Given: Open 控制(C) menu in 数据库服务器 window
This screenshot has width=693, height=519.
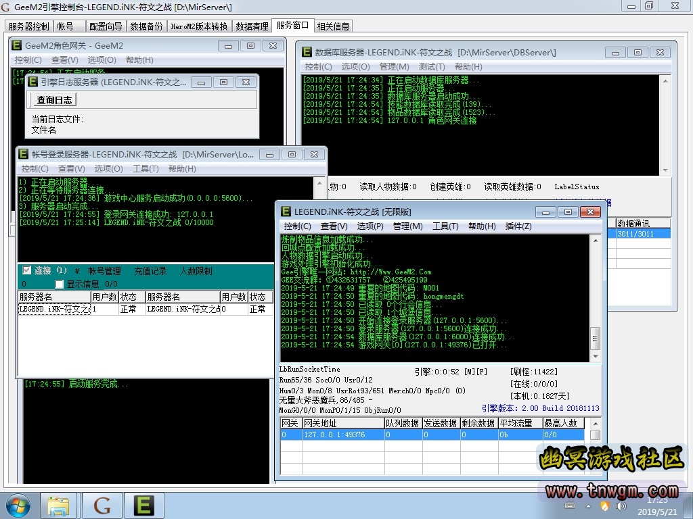Looking at the screenshot, I should pos(318,67).
